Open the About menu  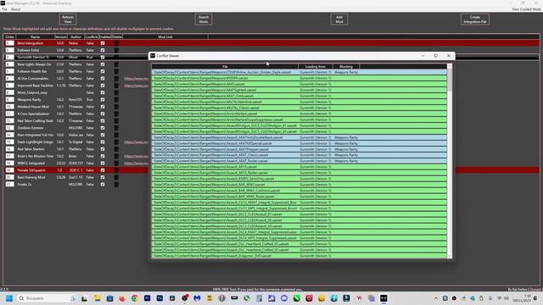[15, 9]
